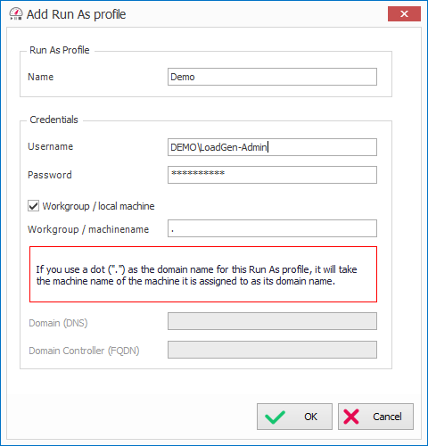Click the red-bordered dot domain name notice
Image resolution: width=428 pixels, height=446 pixels.
pyautogui.click(x=203, y=274)
